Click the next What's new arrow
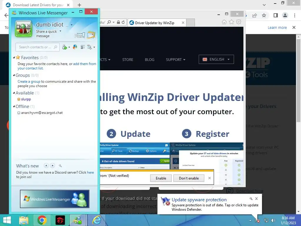 click(52, 165)
